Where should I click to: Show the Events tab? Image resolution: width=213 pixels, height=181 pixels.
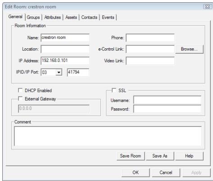tap(108, 17)
